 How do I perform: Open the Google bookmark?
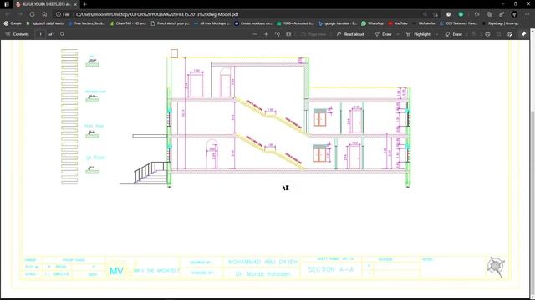coord(13,23)
